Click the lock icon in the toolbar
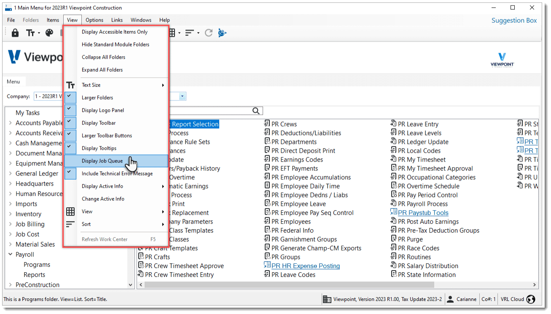 point(15,32)
